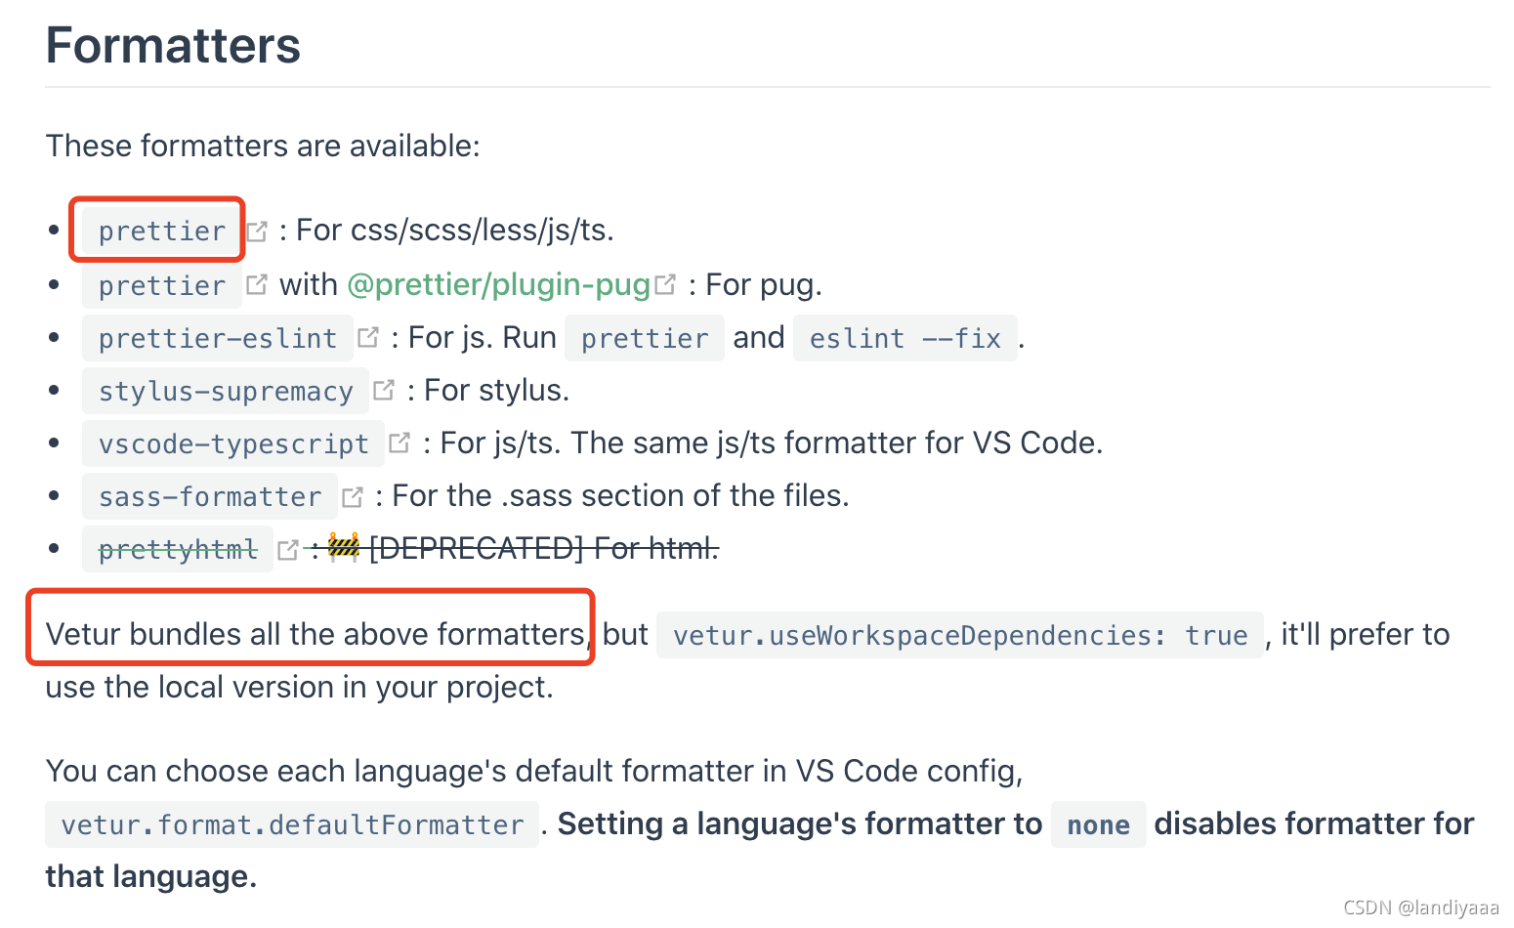Click external-link icon beside prettier pug entry
The width and height of the screenshot is (1514, 928).
tap(257, 284)
